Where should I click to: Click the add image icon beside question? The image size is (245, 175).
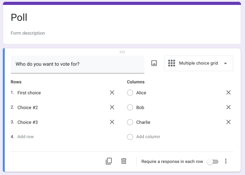pyautogui.click(x=154, y=63)
